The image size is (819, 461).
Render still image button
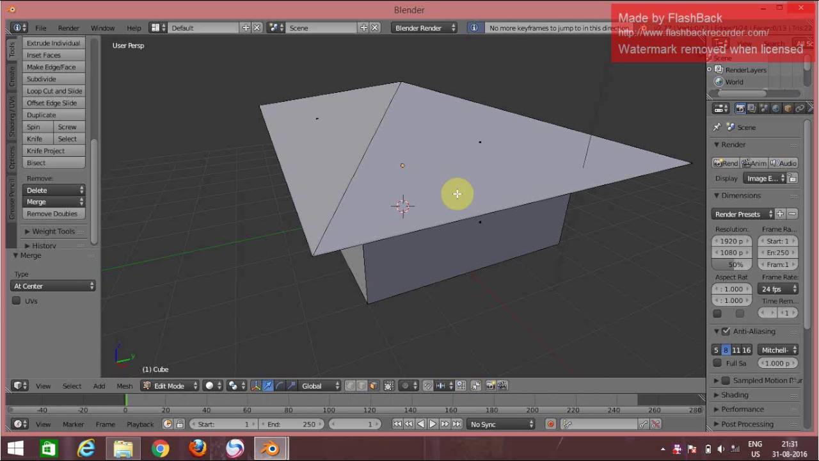click(x=726, y=163)
